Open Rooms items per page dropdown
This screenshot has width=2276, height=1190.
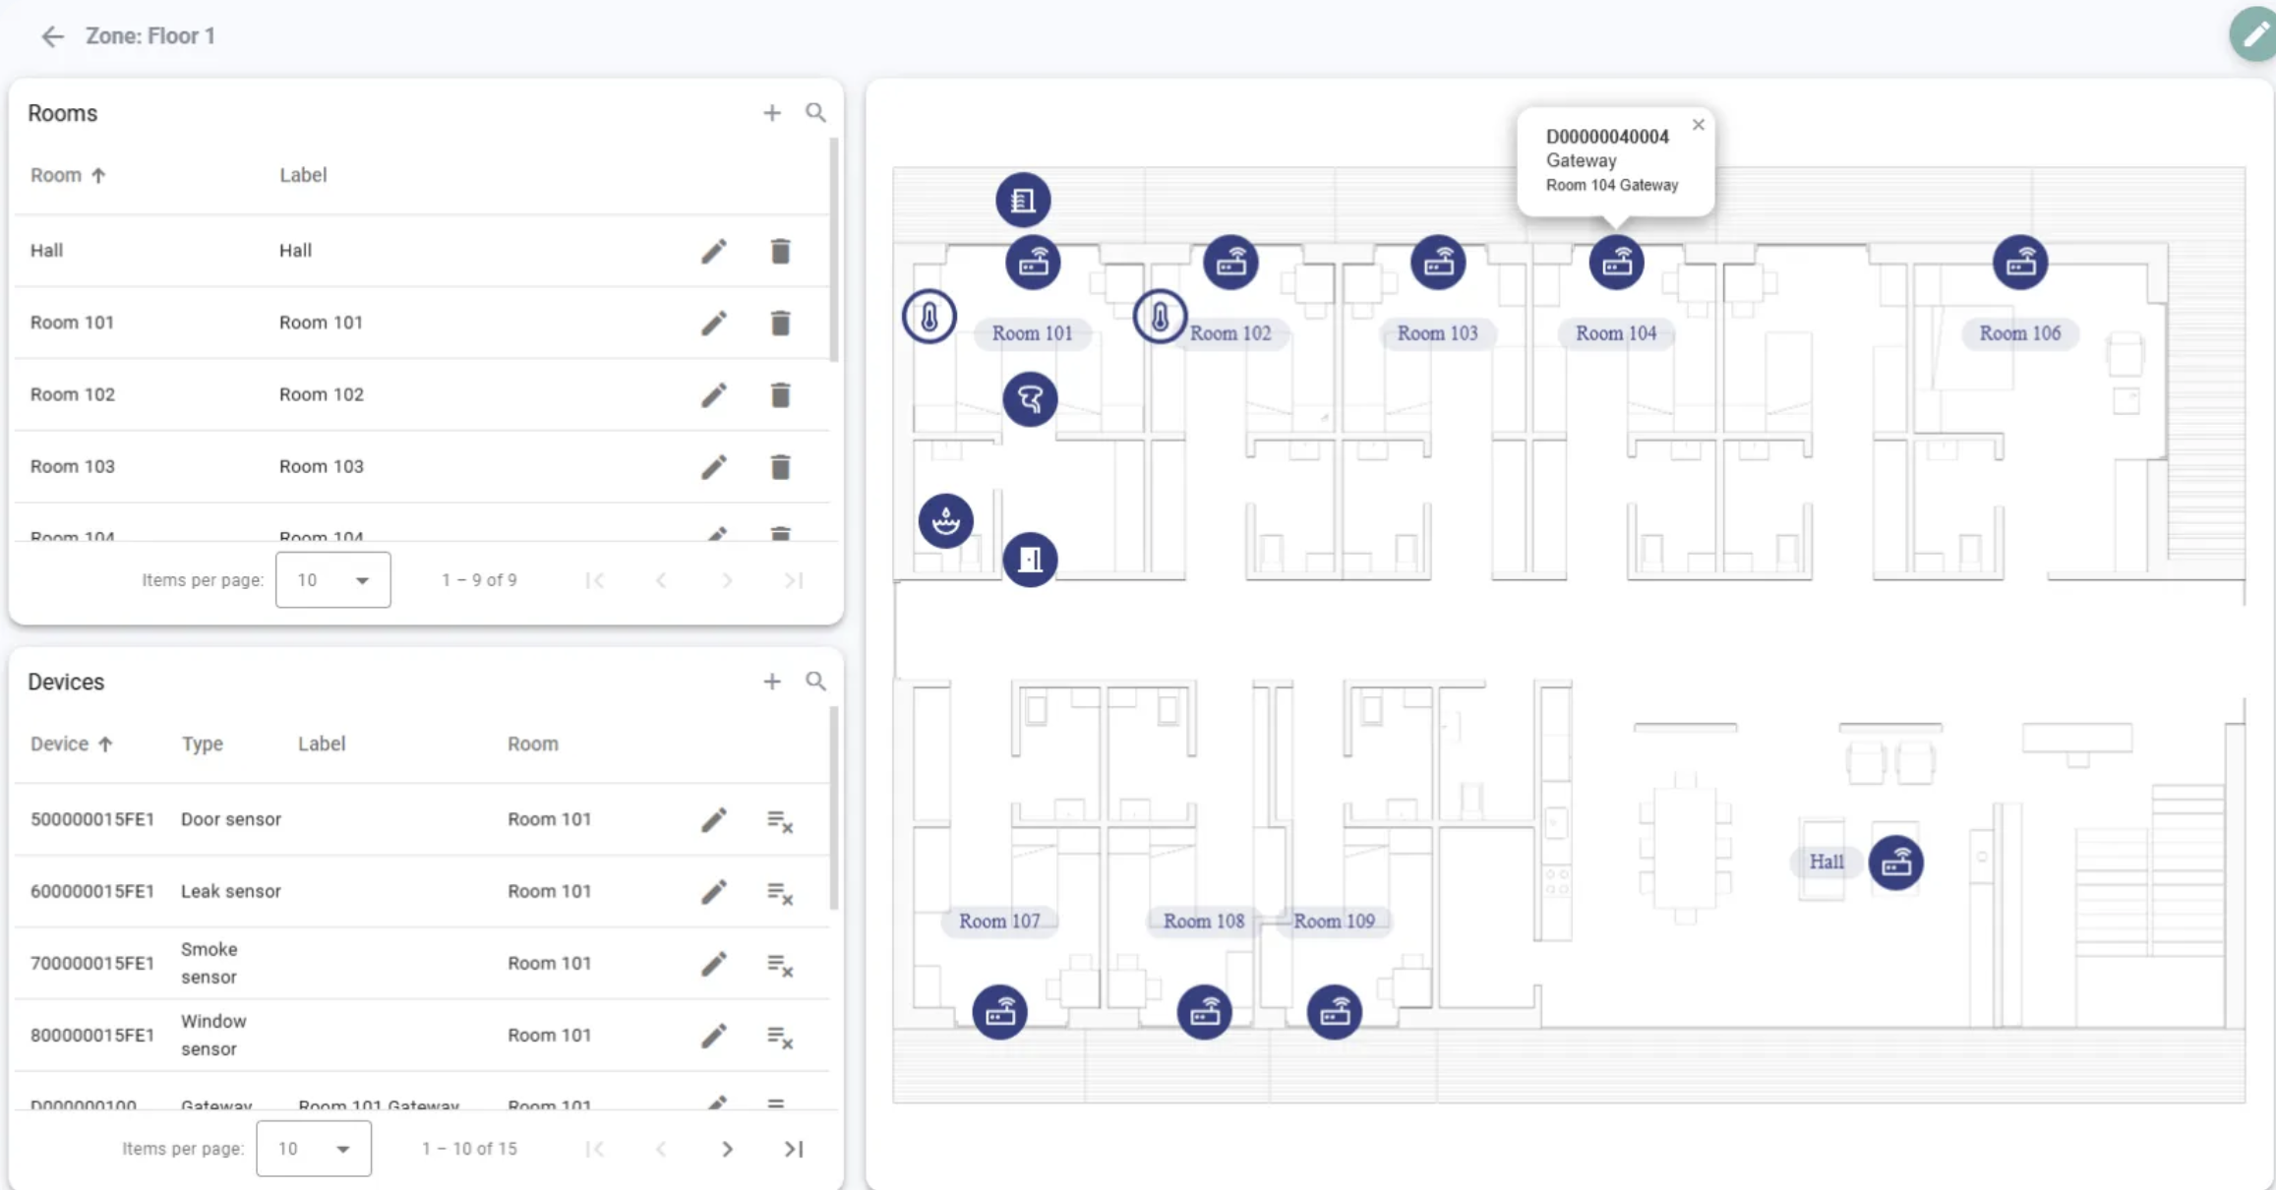332,580
